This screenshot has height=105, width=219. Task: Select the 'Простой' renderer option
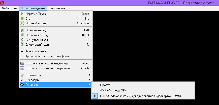[106, 85]
